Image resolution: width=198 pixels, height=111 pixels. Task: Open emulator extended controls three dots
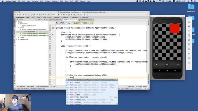click(x=189, y=67)
